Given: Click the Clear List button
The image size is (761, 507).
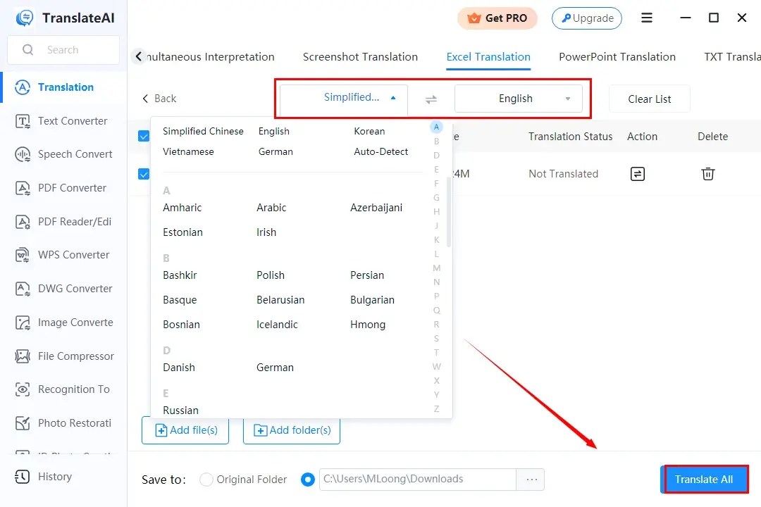Looking at the screenshot, I should [x=649, y=99].
